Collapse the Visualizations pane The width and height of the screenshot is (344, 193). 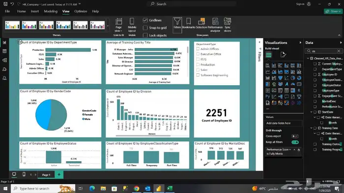(x=300, y=43)
